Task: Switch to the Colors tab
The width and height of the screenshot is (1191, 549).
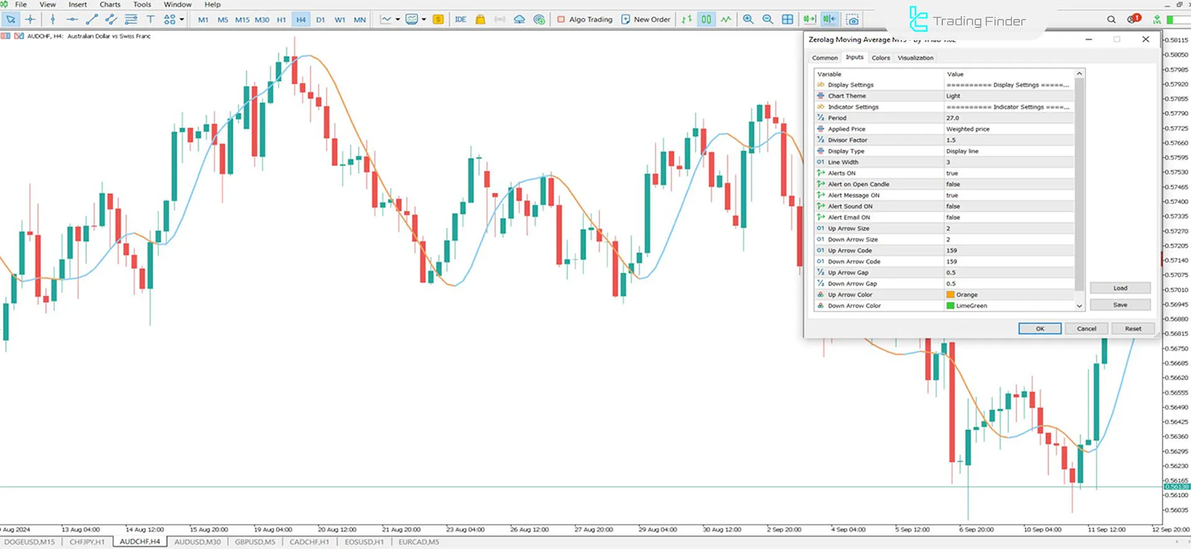Action: 880,58
